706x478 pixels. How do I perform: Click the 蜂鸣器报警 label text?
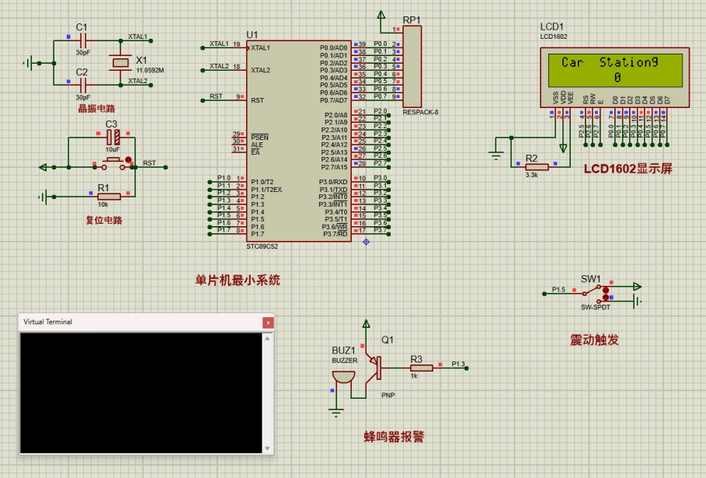click(394, 437)
